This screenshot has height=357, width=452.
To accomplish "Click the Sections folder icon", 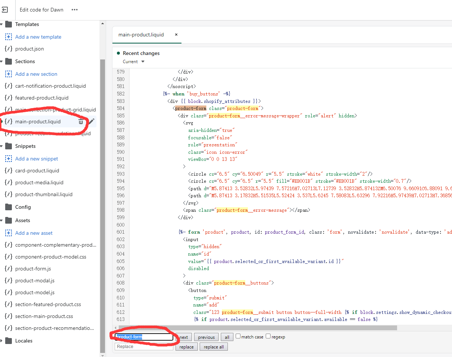I will pyautogui.click(x=9, y=61).
